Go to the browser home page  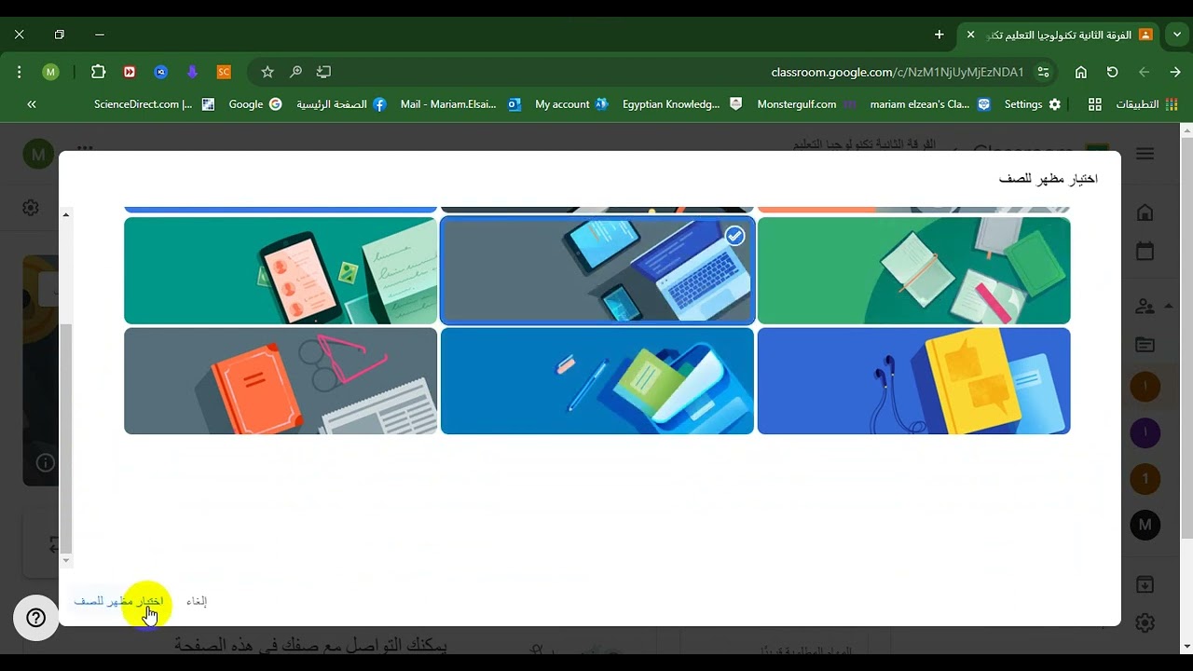pos(1081,72)
